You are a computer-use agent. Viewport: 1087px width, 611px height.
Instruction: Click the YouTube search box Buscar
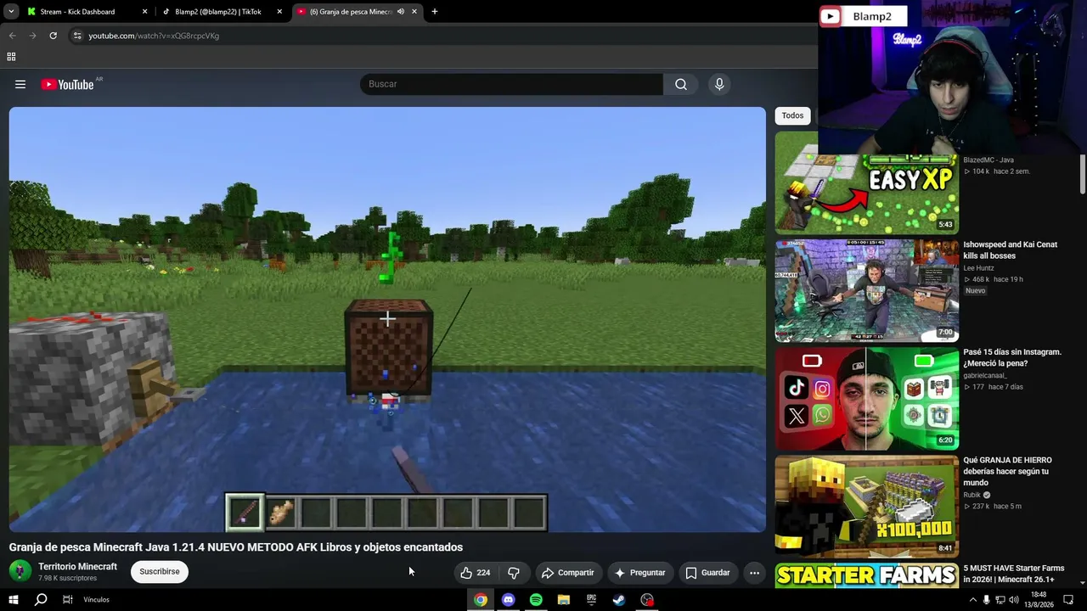click(x=511, y=84)
